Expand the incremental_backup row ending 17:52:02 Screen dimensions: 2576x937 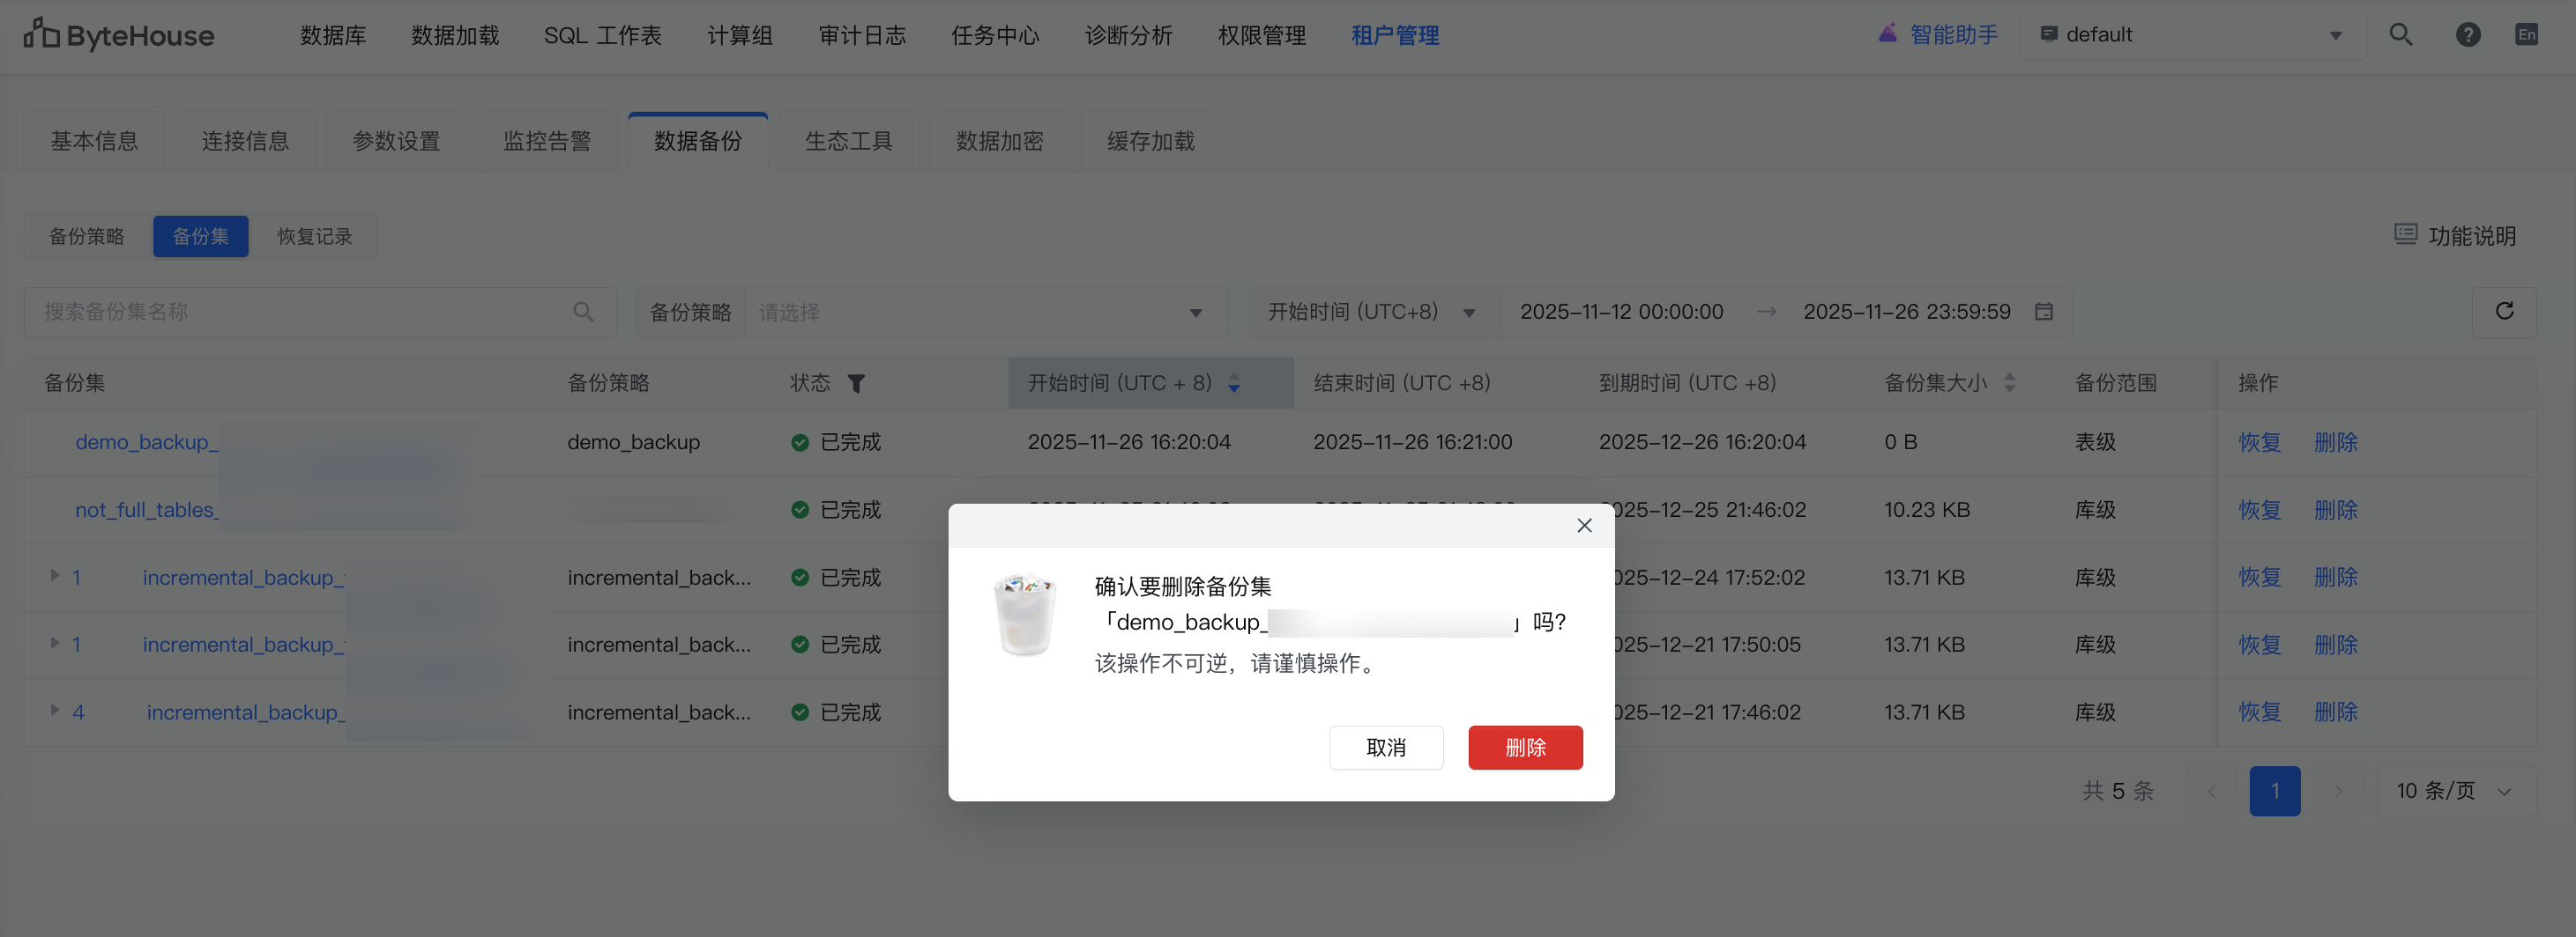[x=55, y=577]
